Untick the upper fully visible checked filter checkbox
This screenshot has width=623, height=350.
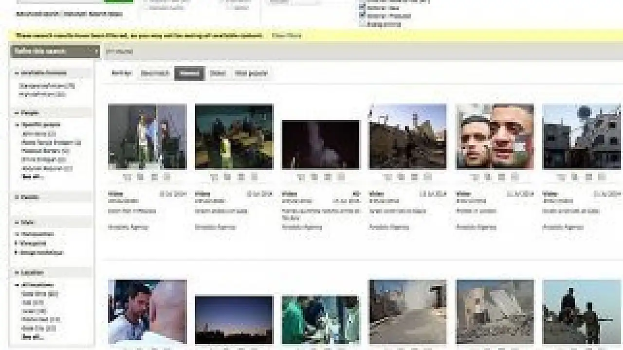tap(363, 8)
